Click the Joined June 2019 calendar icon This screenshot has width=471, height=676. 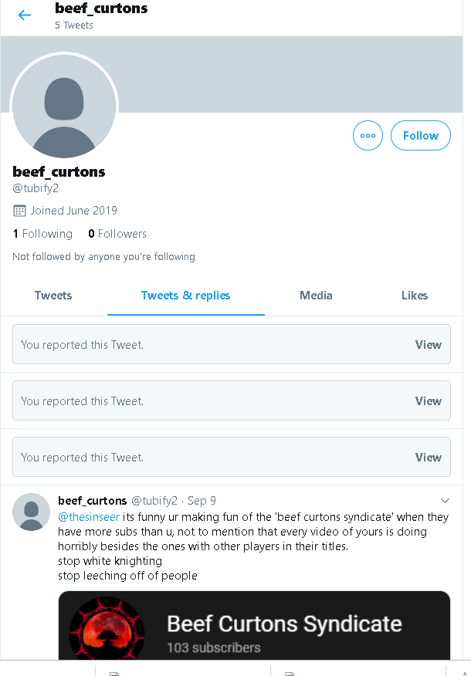pyautogui.click(x=19, y=211)
